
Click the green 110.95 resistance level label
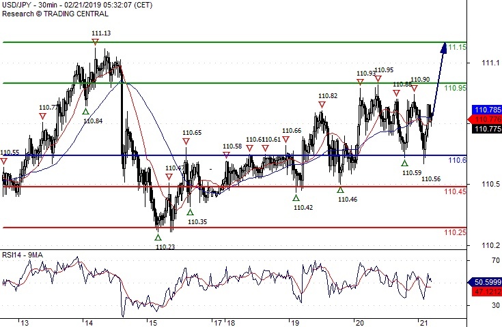coord(456,88)
